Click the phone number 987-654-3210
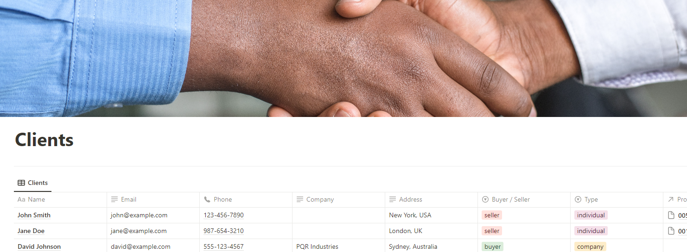Screen dimensions: 687x252 pyautogui.click(x=223, y=231)
